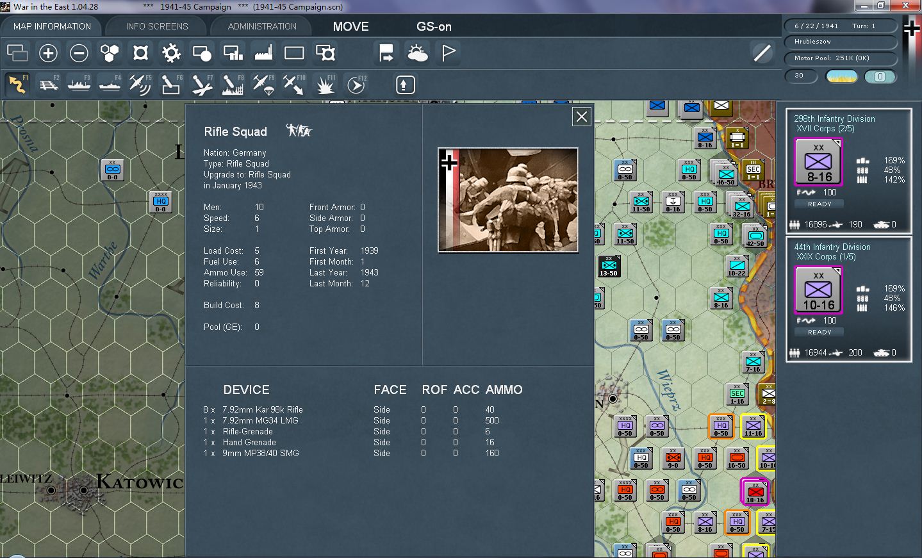Click the end turn F12 icon
The image size is (922, 558).
point(356,85)
